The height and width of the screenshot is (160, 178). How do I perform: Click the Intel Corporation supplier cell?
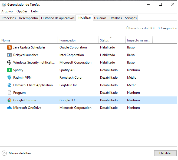(72, 55)
